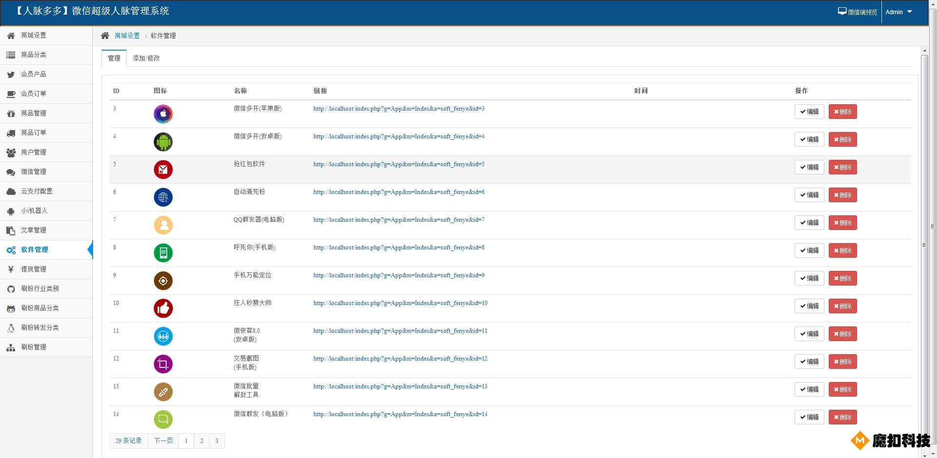Click the purple crop icon for 交易截图
Screen dimensions: 937x458
point(163,364)
